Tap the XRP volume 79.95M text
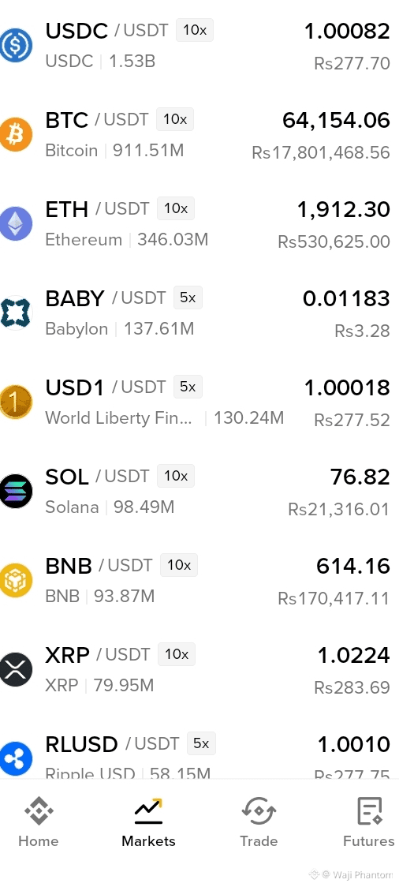399x887 pixels. point(124,686)
